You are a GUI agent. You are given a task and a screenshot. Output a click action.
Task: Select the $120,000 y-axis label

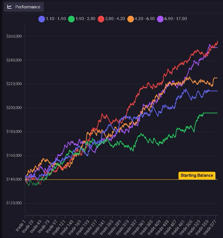(14, 203)
